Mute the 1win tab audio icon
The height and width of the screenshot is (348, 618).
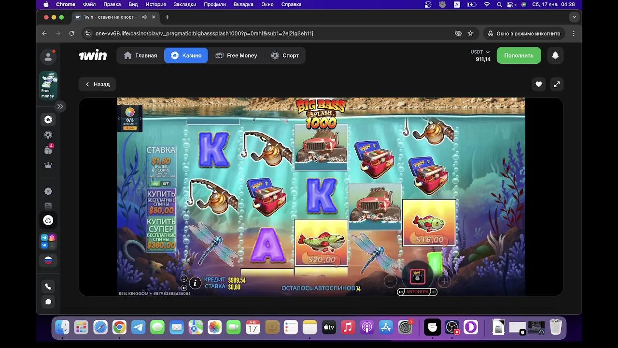click(x=144, y=17)
